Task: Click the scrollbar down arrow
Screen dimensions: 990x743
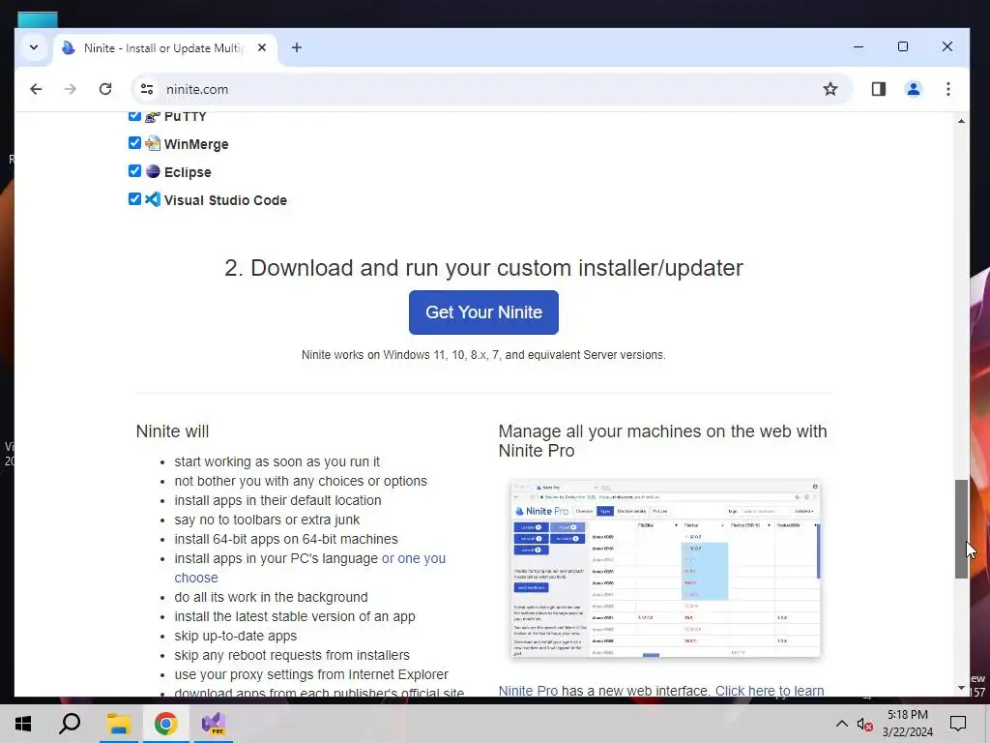Action: tap(961, 688)
